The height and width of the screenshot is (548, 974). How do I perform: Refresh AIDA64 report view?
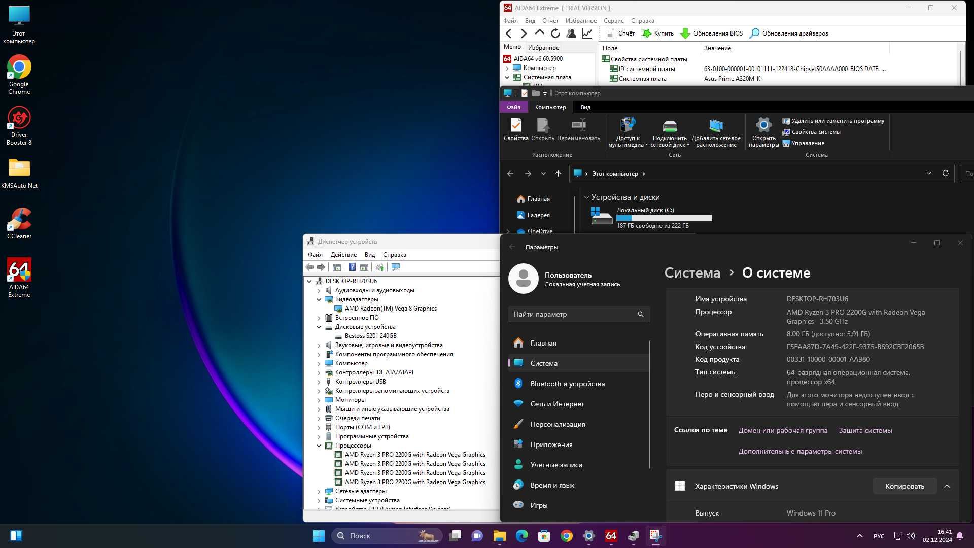click(x=555, y=33)
